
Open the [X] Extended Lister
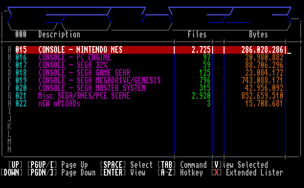coord(247,173)
